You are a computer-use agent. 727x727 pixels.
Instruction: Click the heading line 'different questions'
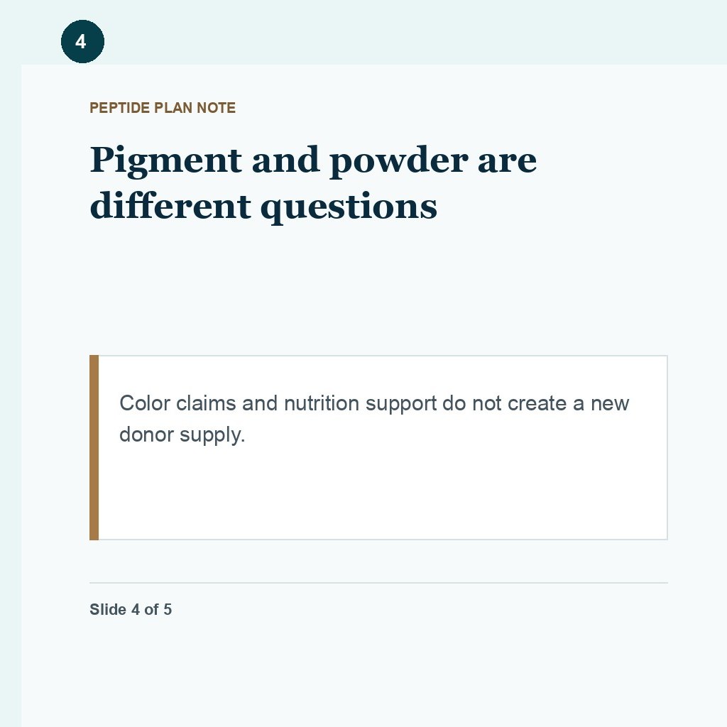coord(263,206)
